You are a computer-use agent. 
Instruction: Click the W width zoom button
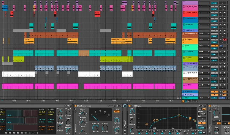point(196,101)
